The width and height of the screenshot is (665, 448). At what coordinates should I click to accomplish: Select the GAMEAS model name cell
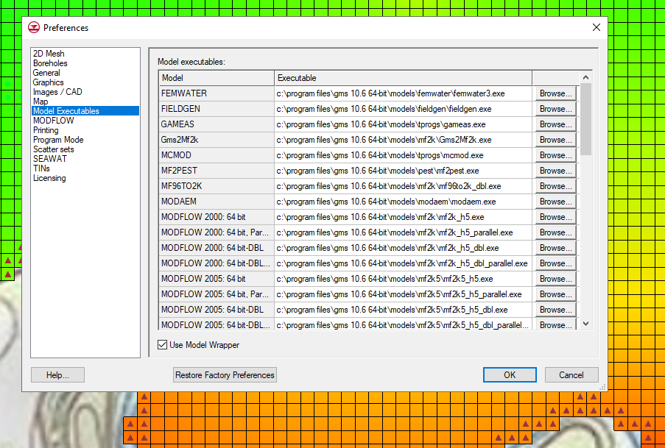point(217,124)
